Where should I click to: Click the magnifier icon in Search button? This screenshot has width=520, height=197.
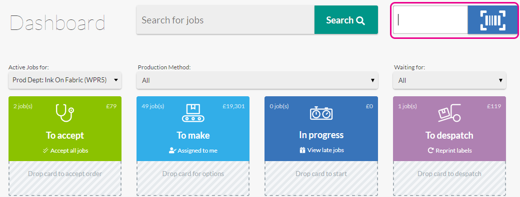[x=360, y=20]
